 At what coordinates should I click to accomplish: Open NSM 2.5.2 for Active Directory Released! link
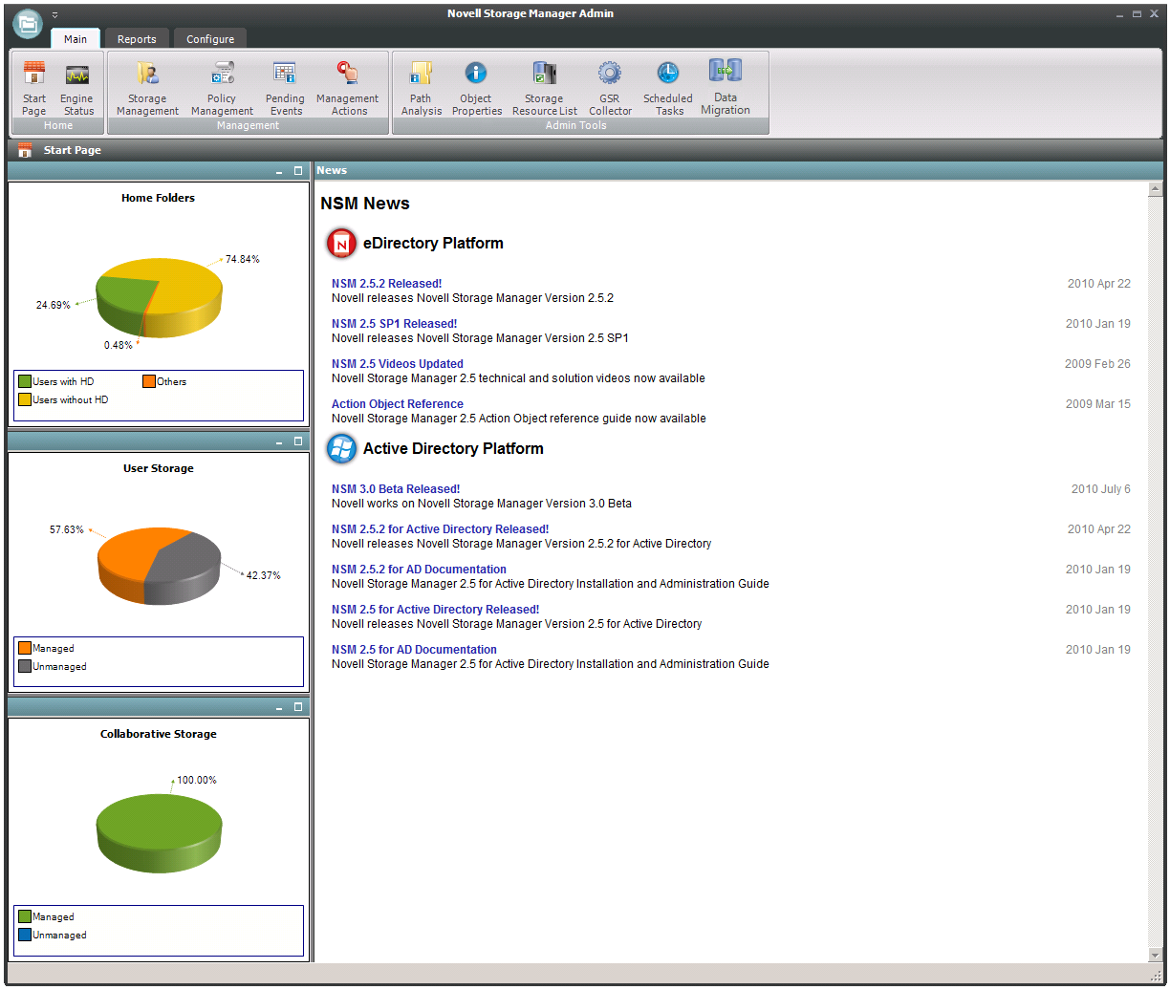[x=440, y=529]
